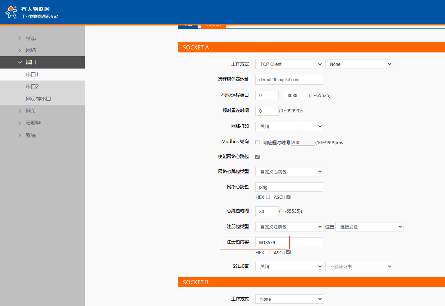Image resolution: width=445 pixels, height=306 pixels.
Task: Open the SSL加密 dropdown
Action: [x=289, y=267]
